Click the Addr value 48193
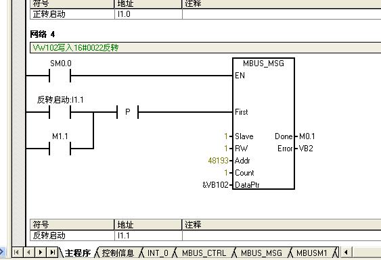Screen dimensions: 381x260 tap(218, 161)
